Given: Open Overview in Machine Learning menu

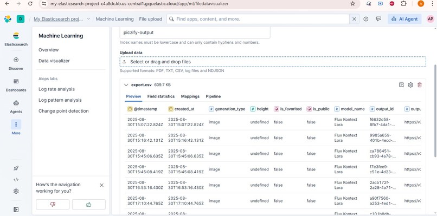Looking at the screenshot, I should click(x=48, y=50).
